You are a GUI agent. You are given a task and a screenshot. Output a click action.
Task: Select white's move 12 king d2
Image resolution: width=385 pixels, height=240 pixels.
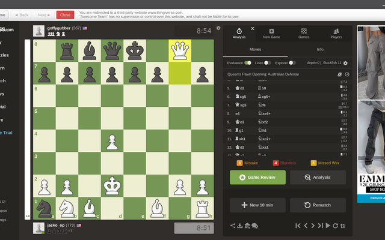click(240, 148)
